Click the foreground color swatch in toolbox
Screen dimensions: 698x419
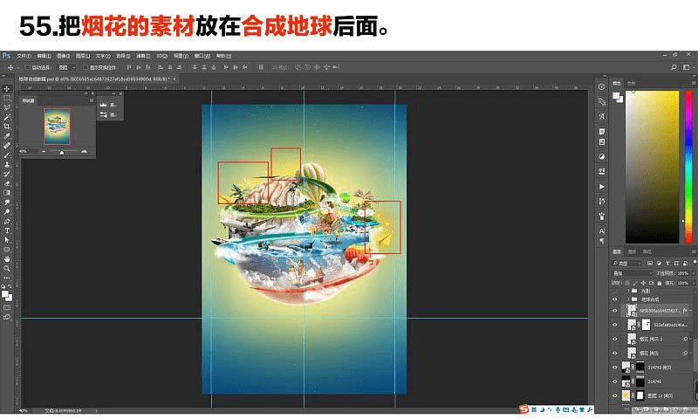[x=5, y=294]
